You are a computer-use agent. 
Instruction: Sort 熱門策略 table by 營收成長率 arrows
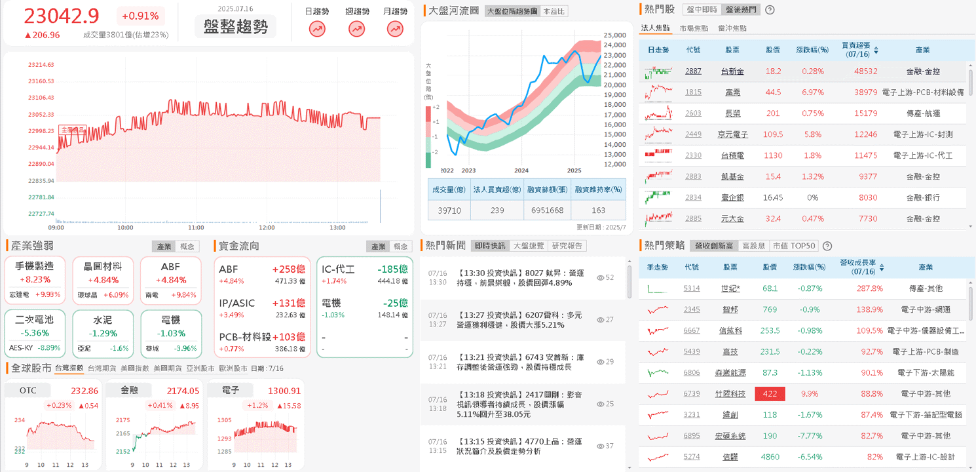882,267
